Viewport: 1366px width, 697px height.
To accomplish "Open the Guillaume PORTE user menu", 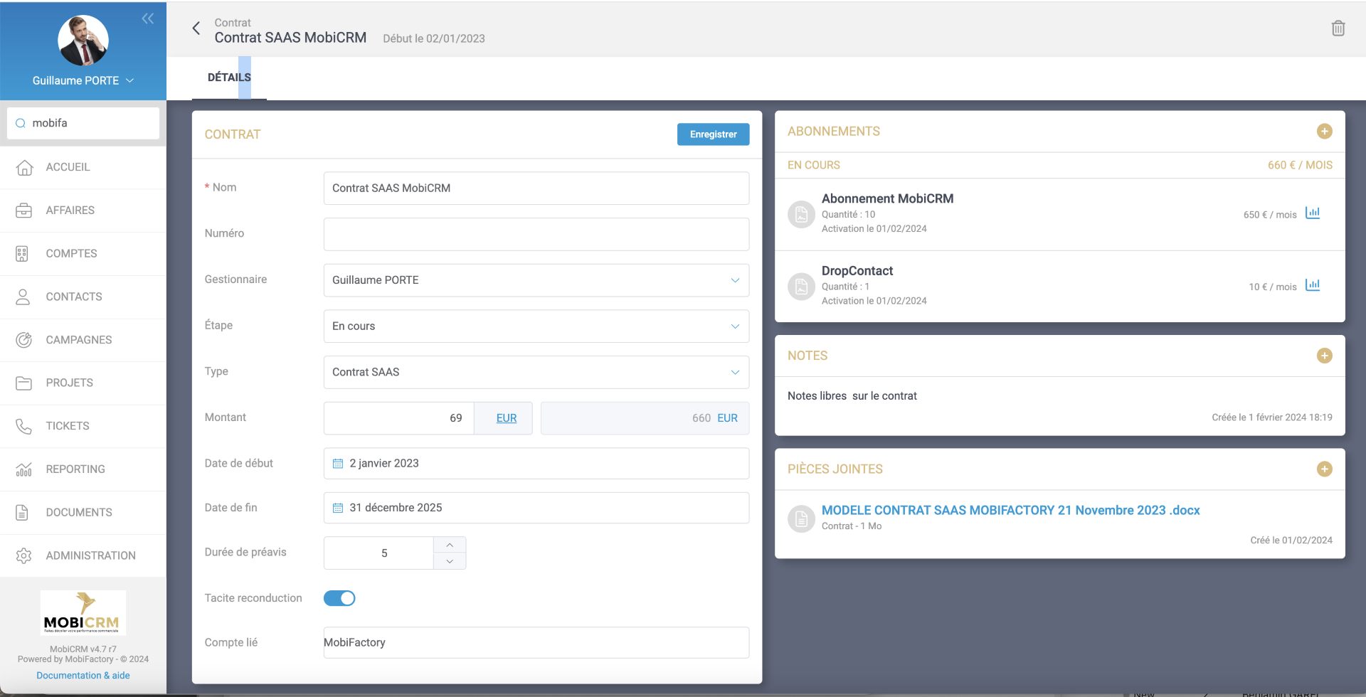I will (x=83, y=80).
